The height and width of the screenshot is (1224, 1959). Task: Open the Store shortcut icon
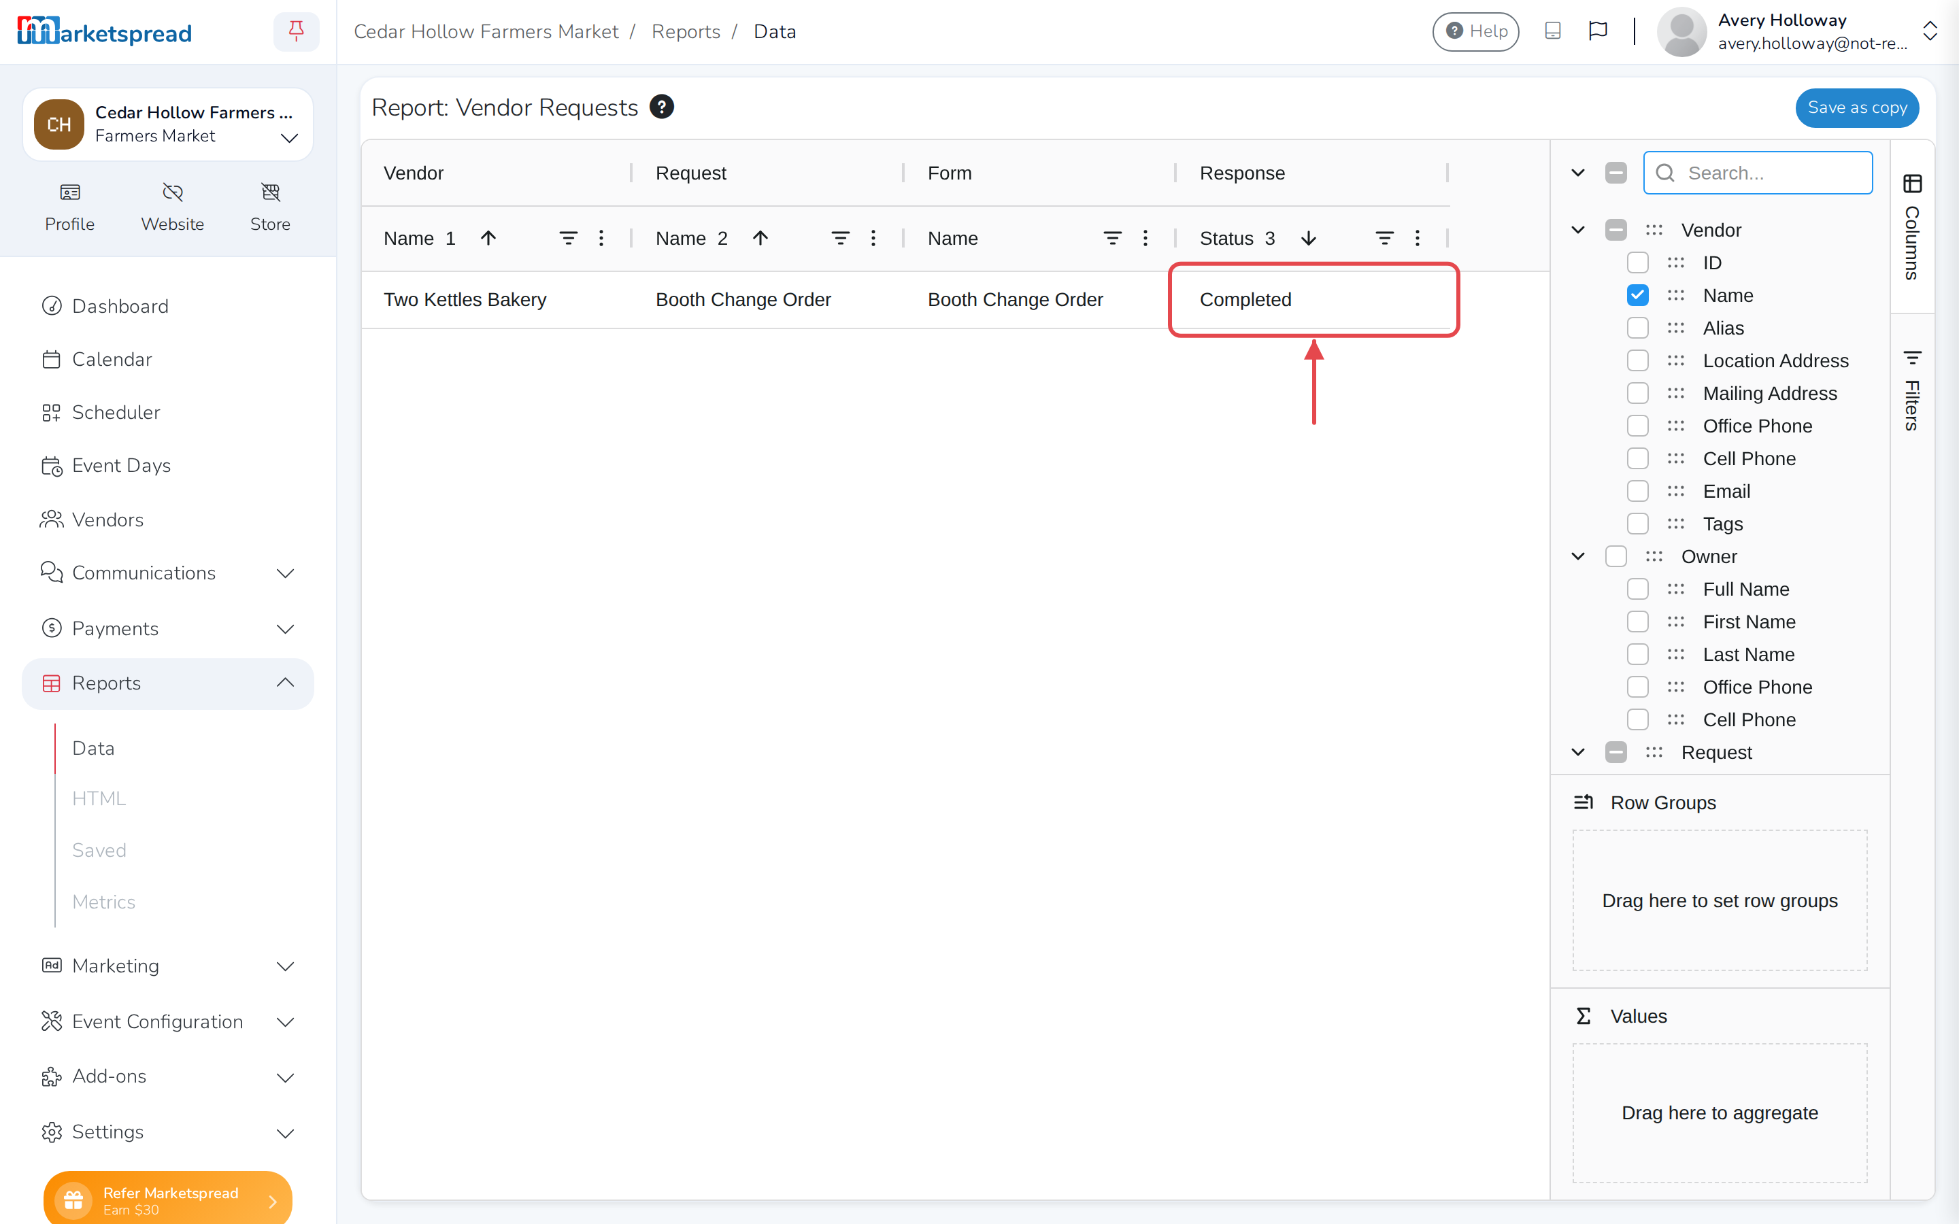tap(270, 192)
